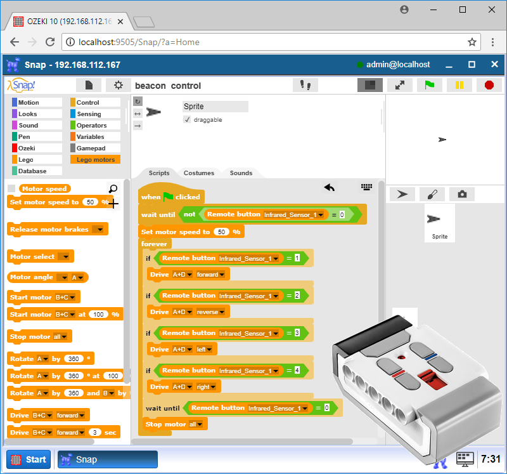Open direction dropdown showing right
507x474 pixels.
point(206,387)
